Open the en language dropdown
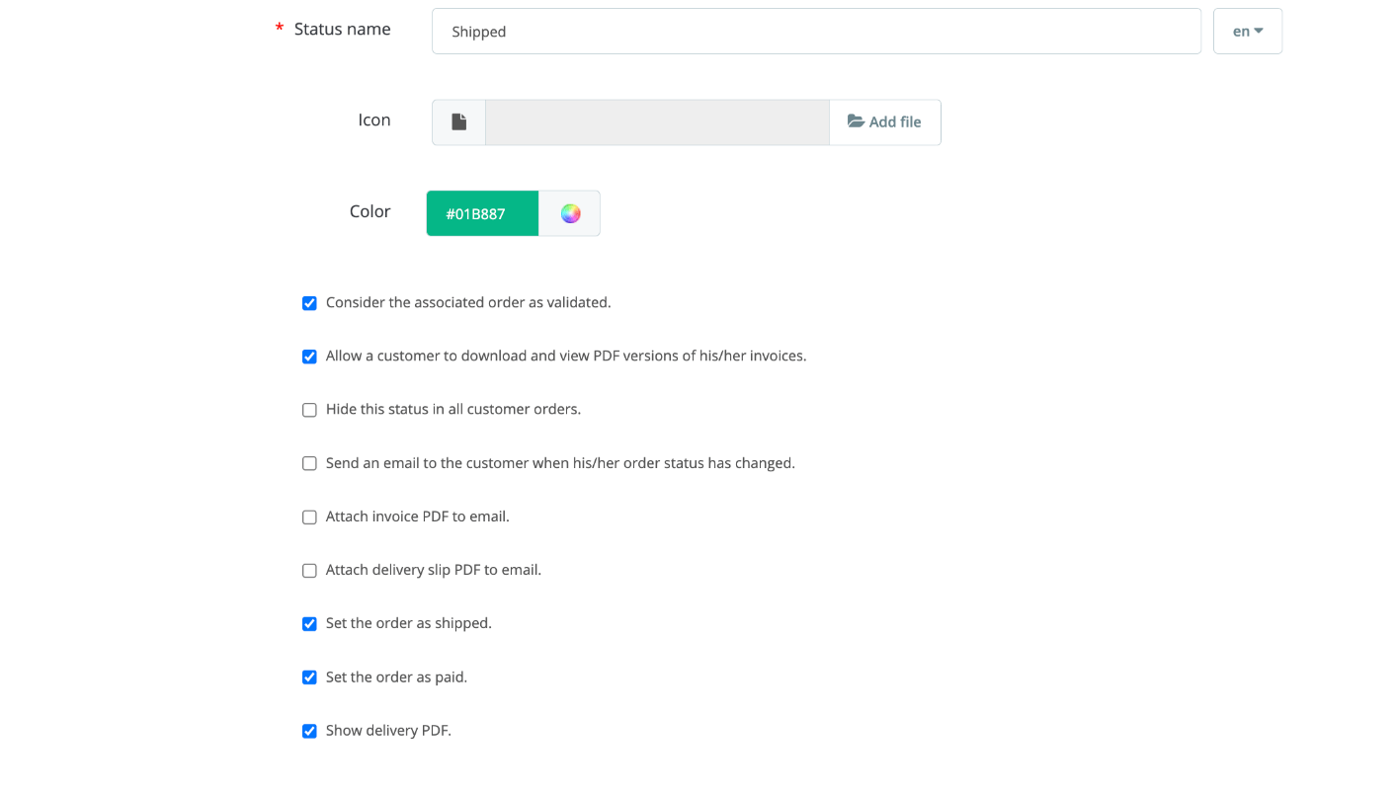 [x=1247, y=31]
